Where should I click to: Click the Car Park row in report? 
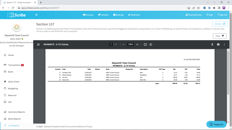click(124, 77)
